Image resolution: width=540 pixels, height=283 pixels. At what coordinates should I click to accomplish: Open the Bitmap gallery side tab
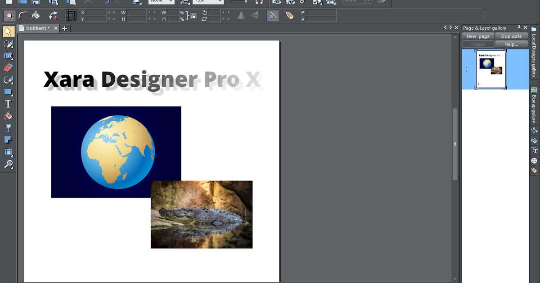coord(534,105)
